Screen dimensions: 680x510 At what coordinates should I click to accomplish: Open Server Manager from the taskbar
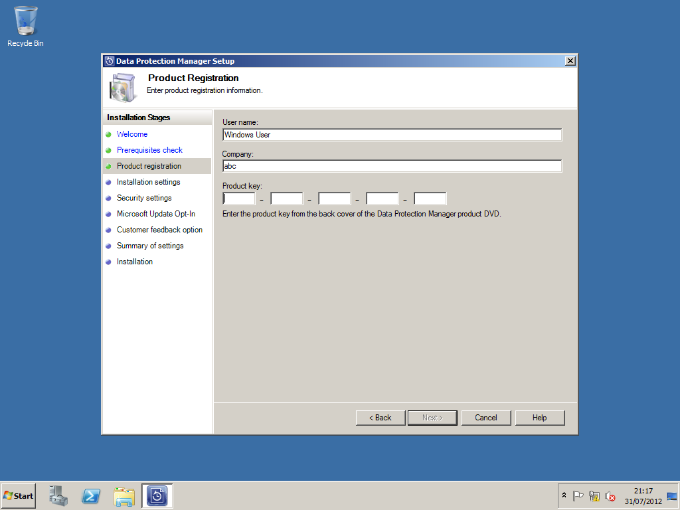pyautogui.click(x=58, y=495)
